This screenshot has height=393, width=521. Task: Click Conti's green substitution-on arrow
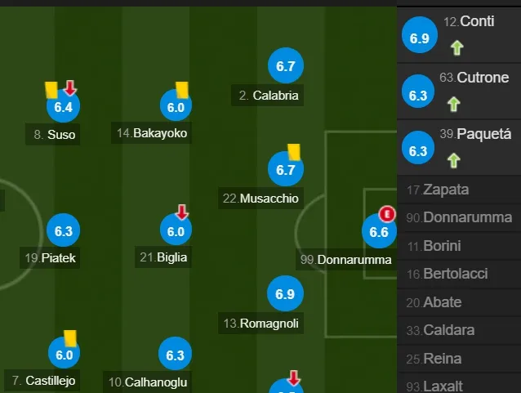click(x=457, y=47)
